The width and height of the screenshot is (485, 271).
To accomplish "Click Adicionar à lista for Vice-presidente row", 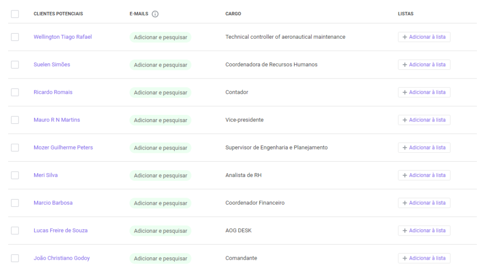I will click(x=424, y=120).
